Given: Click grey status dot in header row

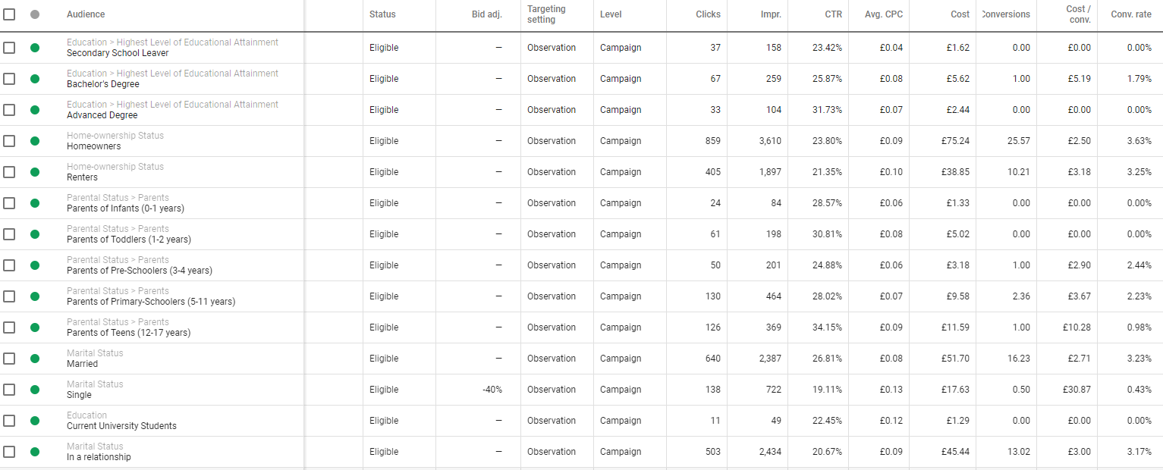Looking at the screenshot, I should 35,14.
